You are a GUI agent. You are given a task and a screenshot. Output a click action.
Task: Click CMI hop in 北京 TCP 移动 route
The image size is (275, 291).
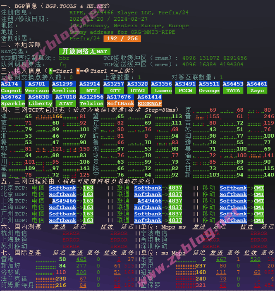[x=258, y=188]
